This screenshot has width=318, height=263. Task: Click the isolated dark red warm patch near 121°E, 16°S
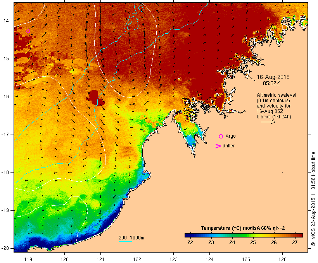pyautogui.click(x=95, y=98)
